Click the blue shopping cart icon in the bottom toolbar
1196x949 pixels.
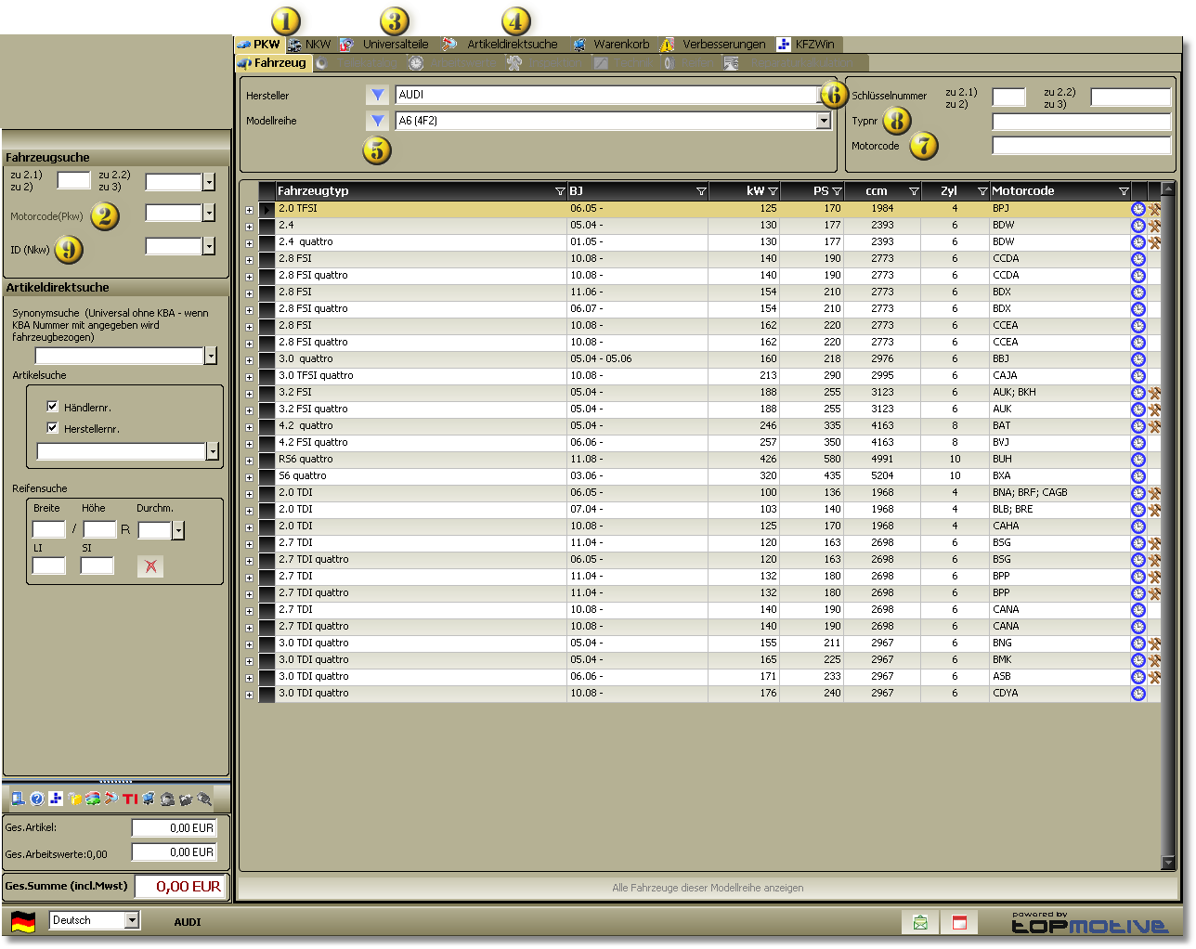point(149,799)
